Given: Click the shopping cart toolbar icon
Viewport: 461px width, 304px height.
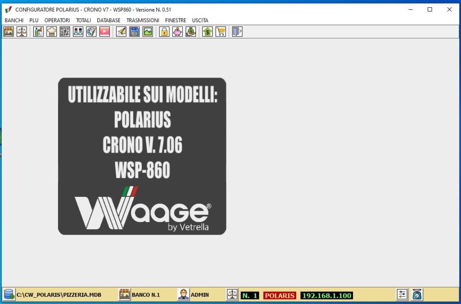Looking at the screenshot, I should [x=221, y=32].
